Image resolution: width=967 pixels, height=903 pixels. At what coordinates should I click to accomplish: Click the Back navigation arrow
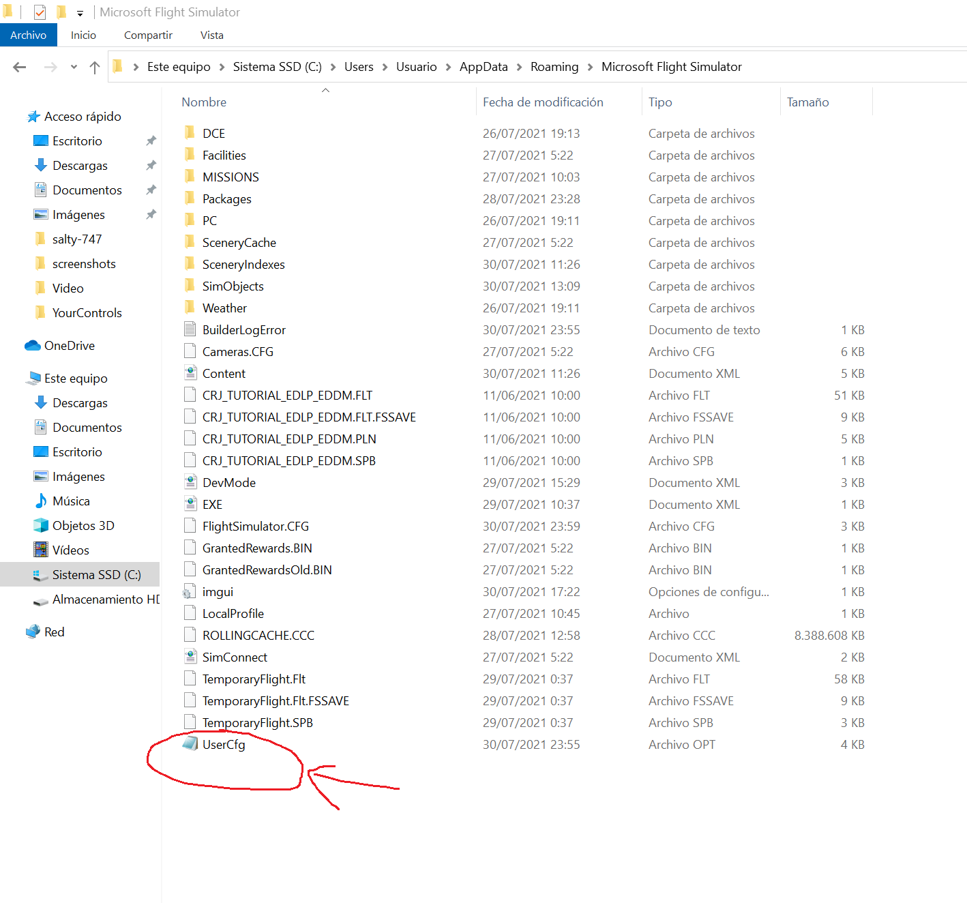pos(20,67)
